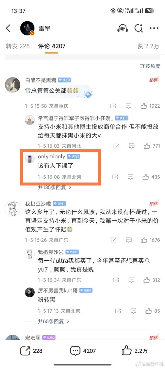The width and height of the screenshot is (165, 368).
Task: Reply to 厉不厉害我kun哥 comment
Action: (x=133, y=311)
